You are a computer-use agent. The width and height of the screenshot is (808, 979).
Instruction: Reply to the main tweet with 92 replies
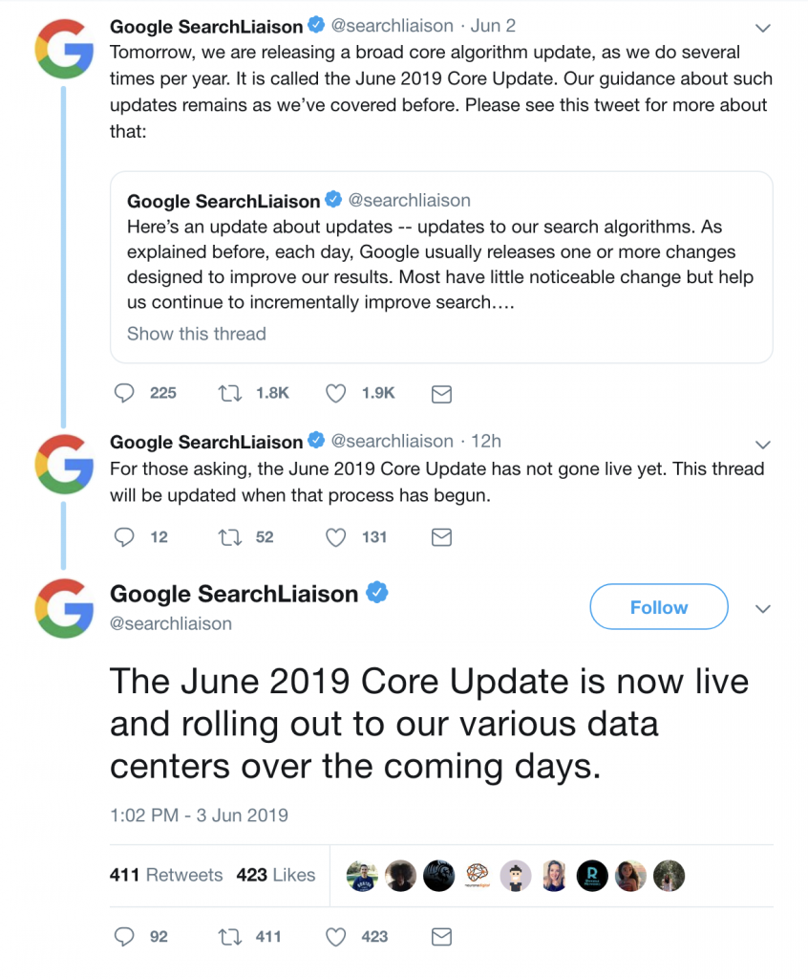[x=124, y=937]
